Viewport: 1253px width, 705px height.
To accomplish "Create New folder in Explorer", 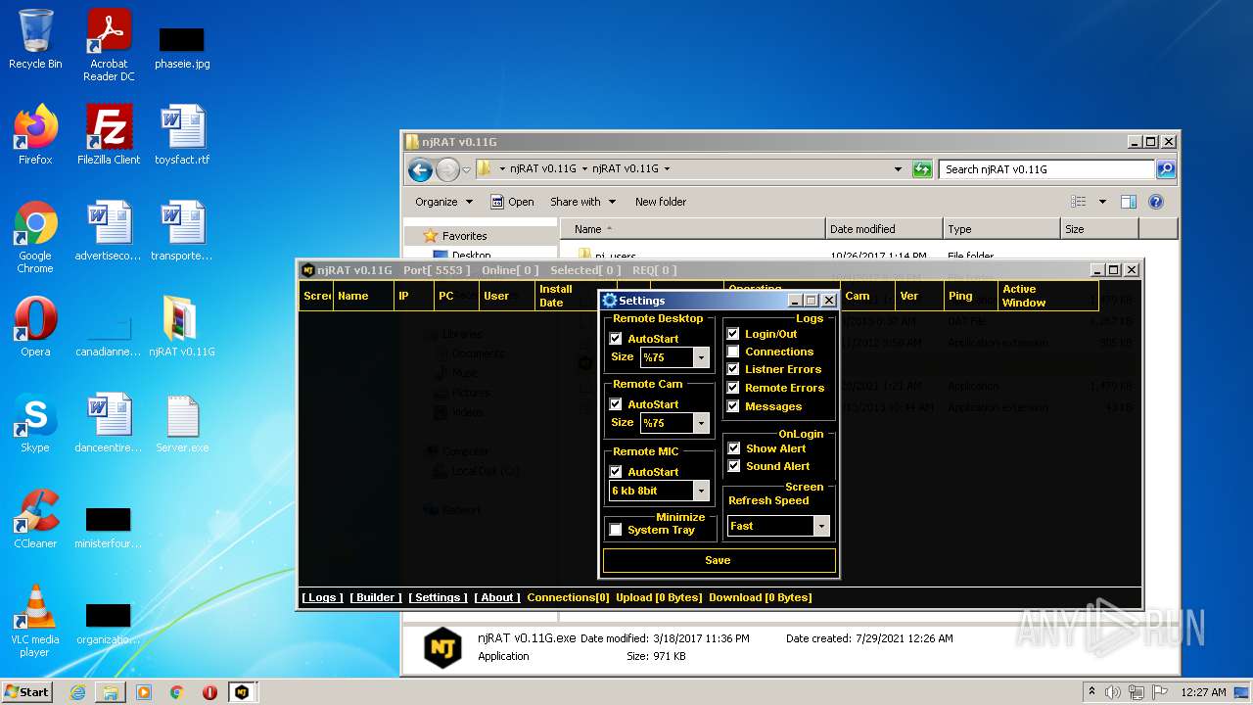I will click(661, 202).
